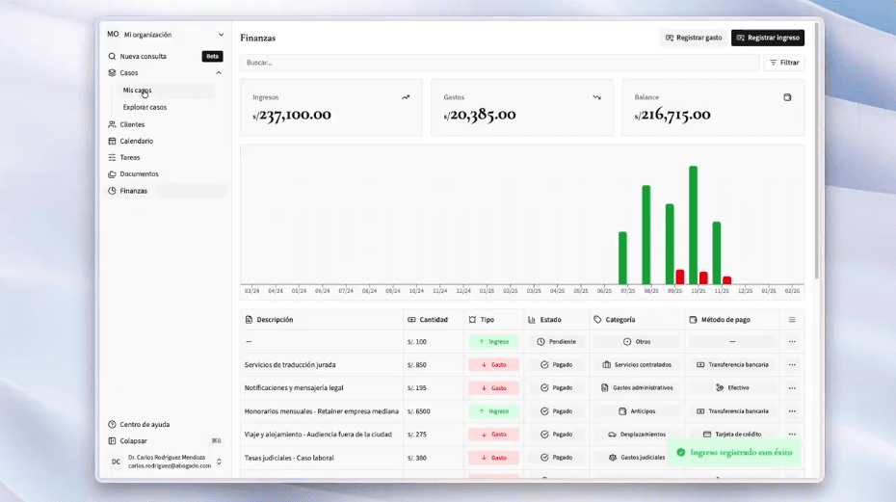This screenshot has height=502, width=896.
Task: Click the Gastos trend-down icon
Action: click(x=596, y=97)
